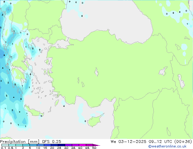
Task: Click the '50' legend scale label
Action: [94, 148]
